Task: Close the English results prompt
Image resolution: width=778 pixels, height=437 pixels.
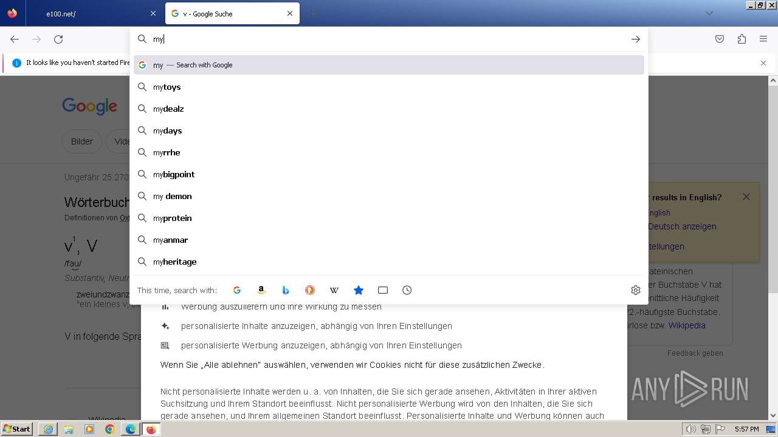Action: pyautogui.click(x=746, y=197)
